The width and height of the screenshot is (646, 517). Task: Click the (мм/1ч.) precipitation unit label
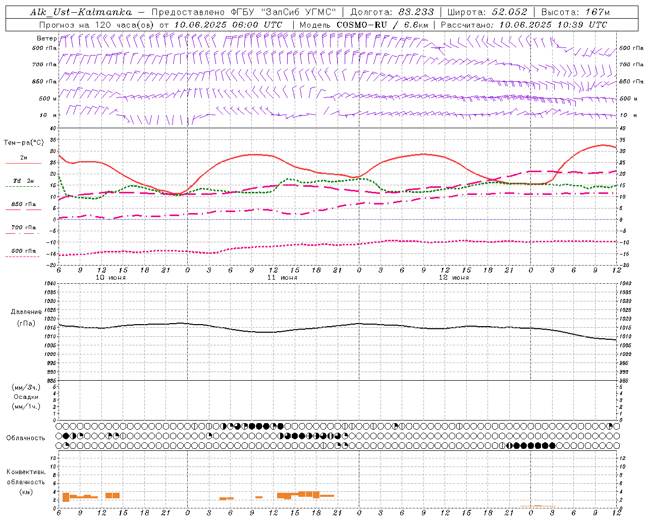(x=26, y=406)
